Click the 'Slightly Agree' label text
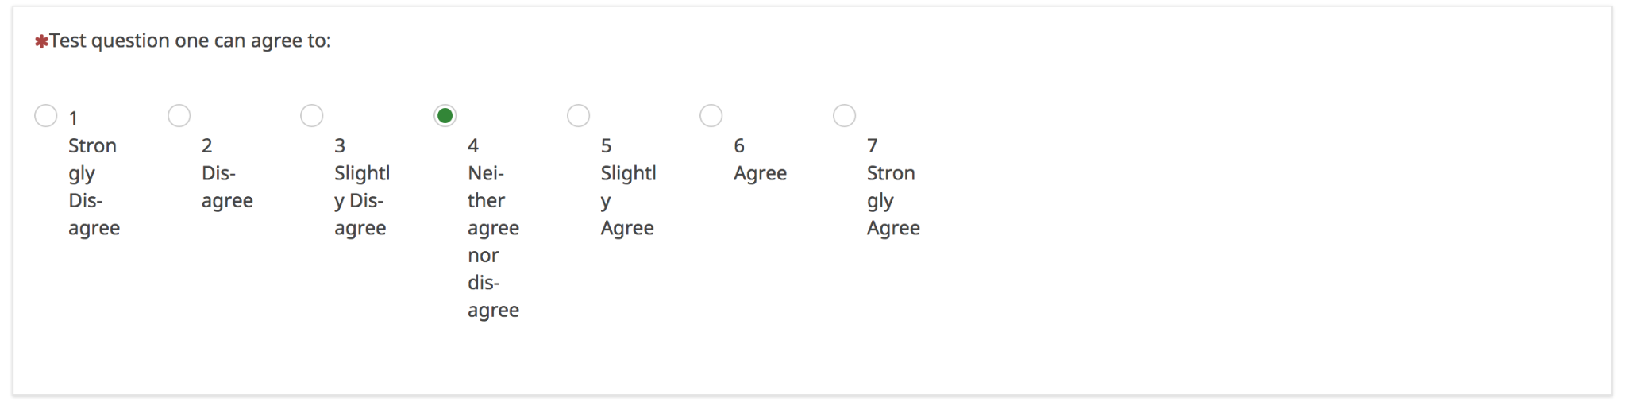Screen dimensions: 1626x413 coord(627,201)
